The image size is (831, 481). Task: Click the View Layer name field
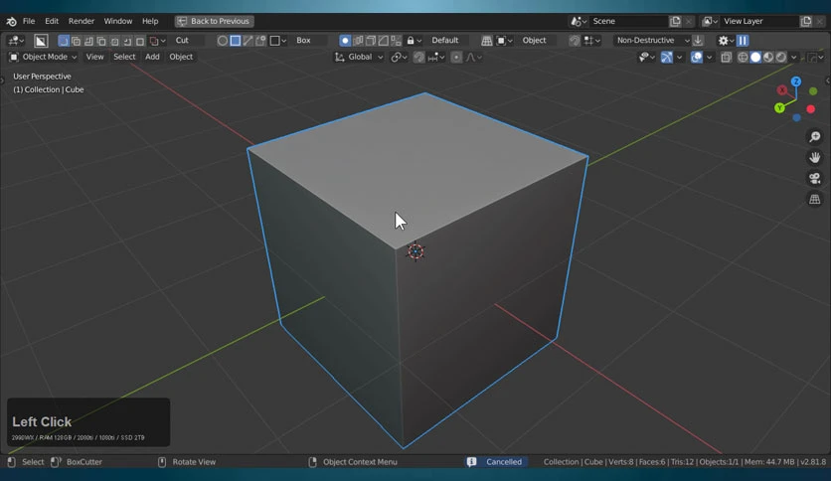pos(759,21)
